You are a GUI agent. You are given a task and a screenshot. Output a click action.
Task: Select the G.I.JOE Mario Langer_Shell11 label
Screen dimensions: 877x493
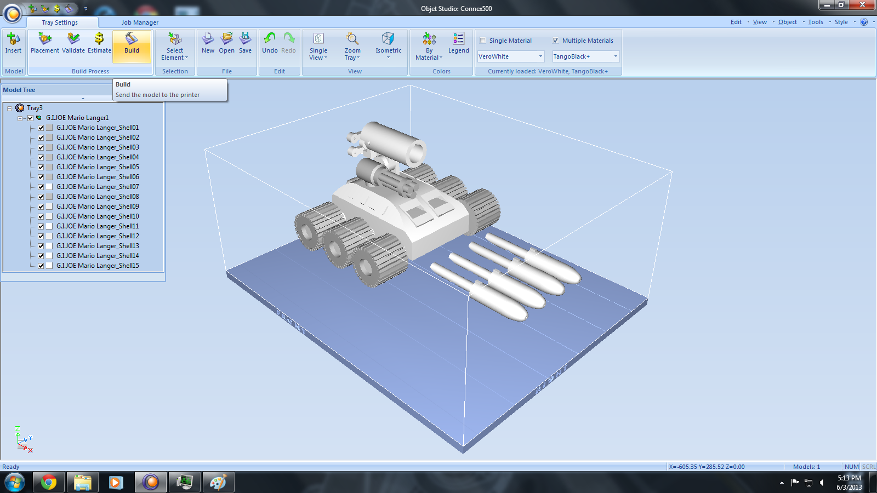[98, 226]
